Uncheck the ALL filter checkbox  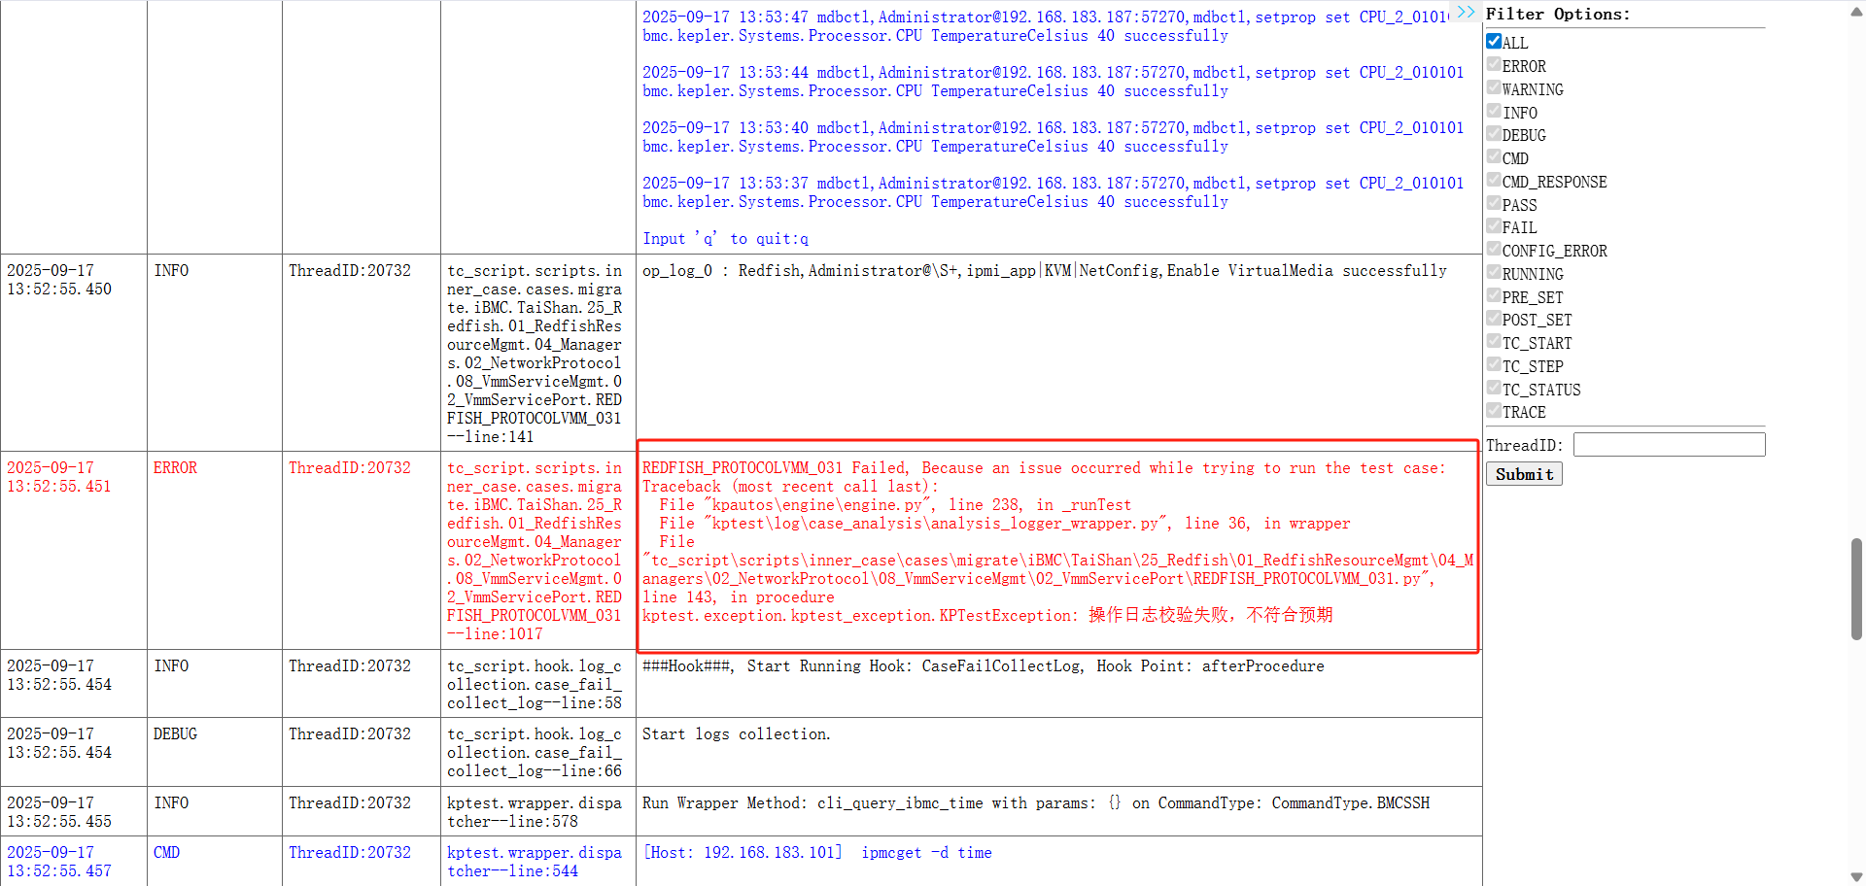pyautogui.click(x=1494, y=42)
